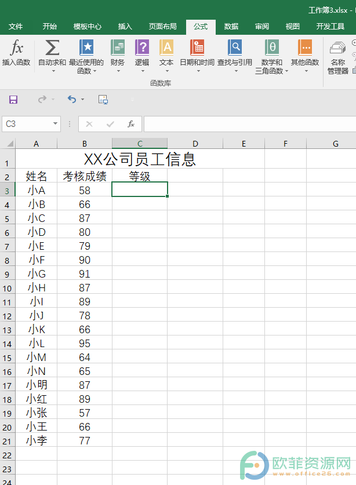The height and width of the screenshot is (485, 356).
Task: Click the print preview quick access icon
Action: [x=103, y=99]
